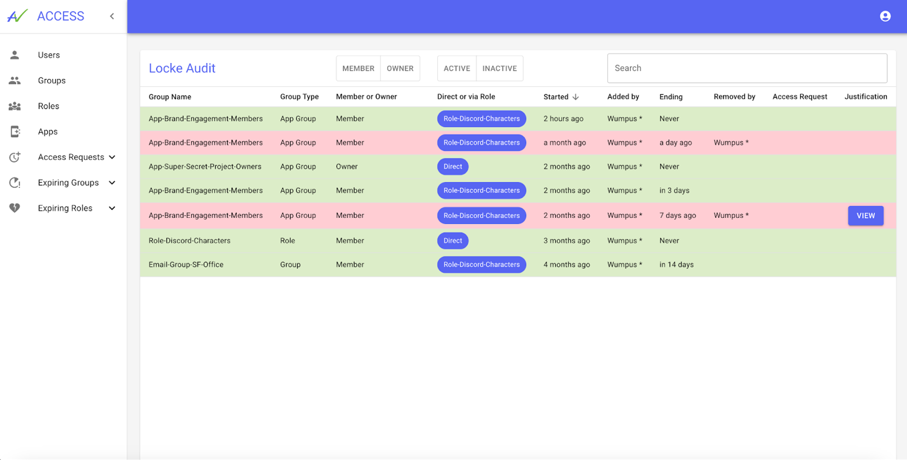
Task: Sort by the Started column arrow
Action: click(575, 97)
